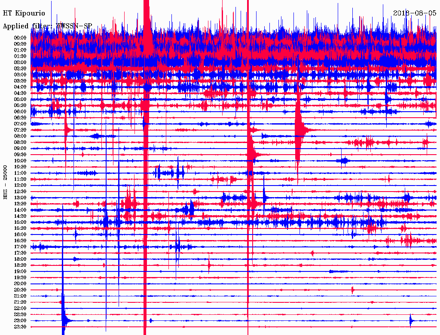Select the 10:30 time label
The image size is (440, 335).
pos(20,167)
